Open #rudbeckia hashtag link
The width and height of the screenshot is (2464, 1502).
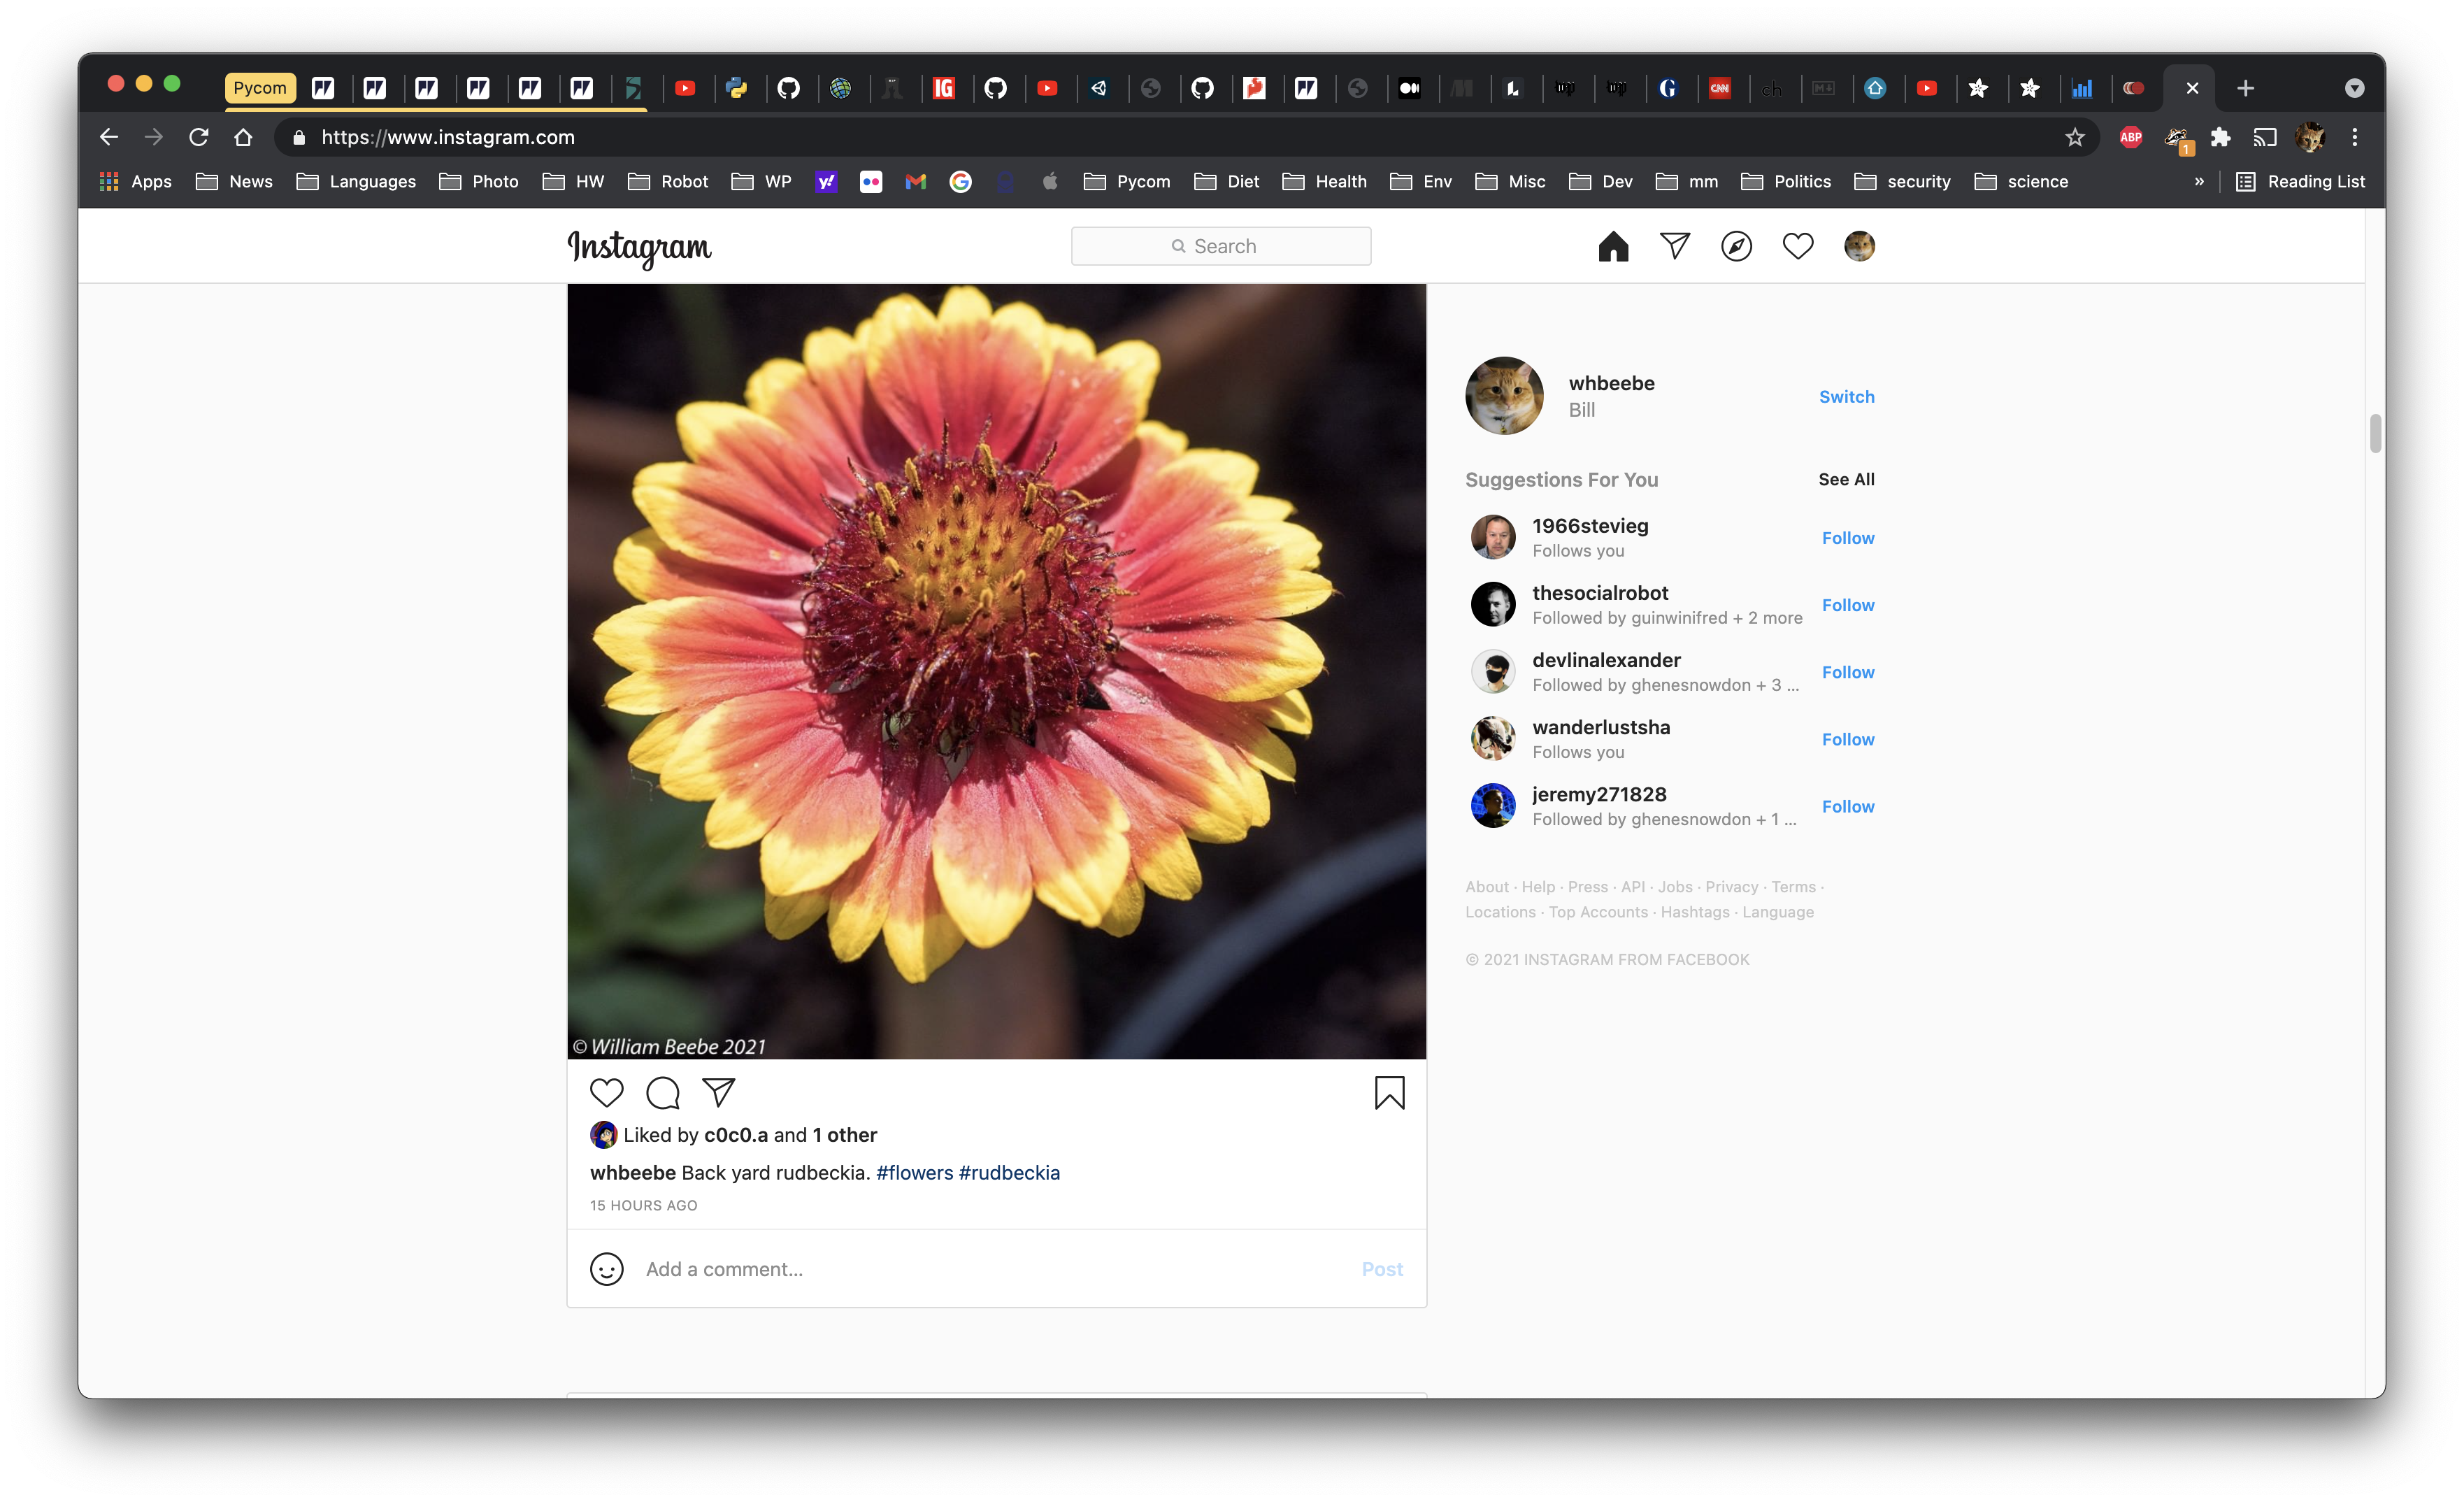click(1009, 1172)
